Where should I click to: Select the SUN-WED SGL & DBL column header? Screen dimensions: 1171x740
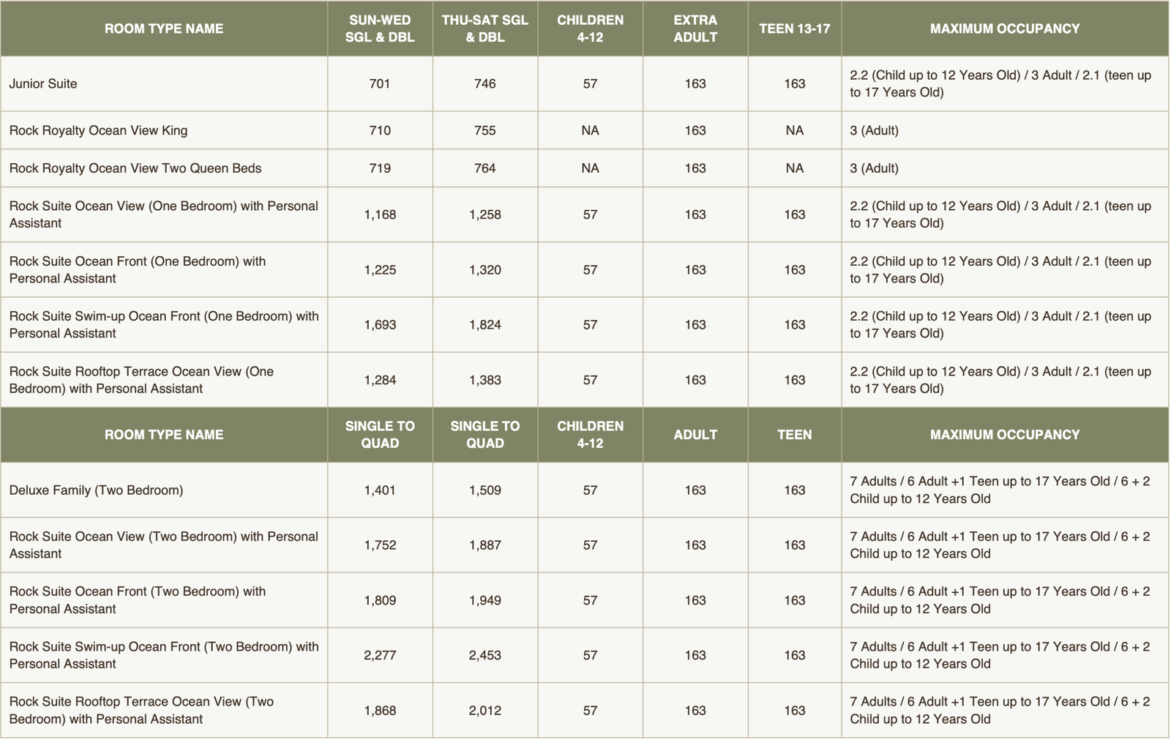380,29
